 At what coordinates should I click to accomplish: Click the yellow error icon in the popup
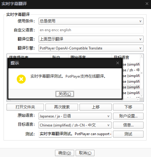pos(21,79)
